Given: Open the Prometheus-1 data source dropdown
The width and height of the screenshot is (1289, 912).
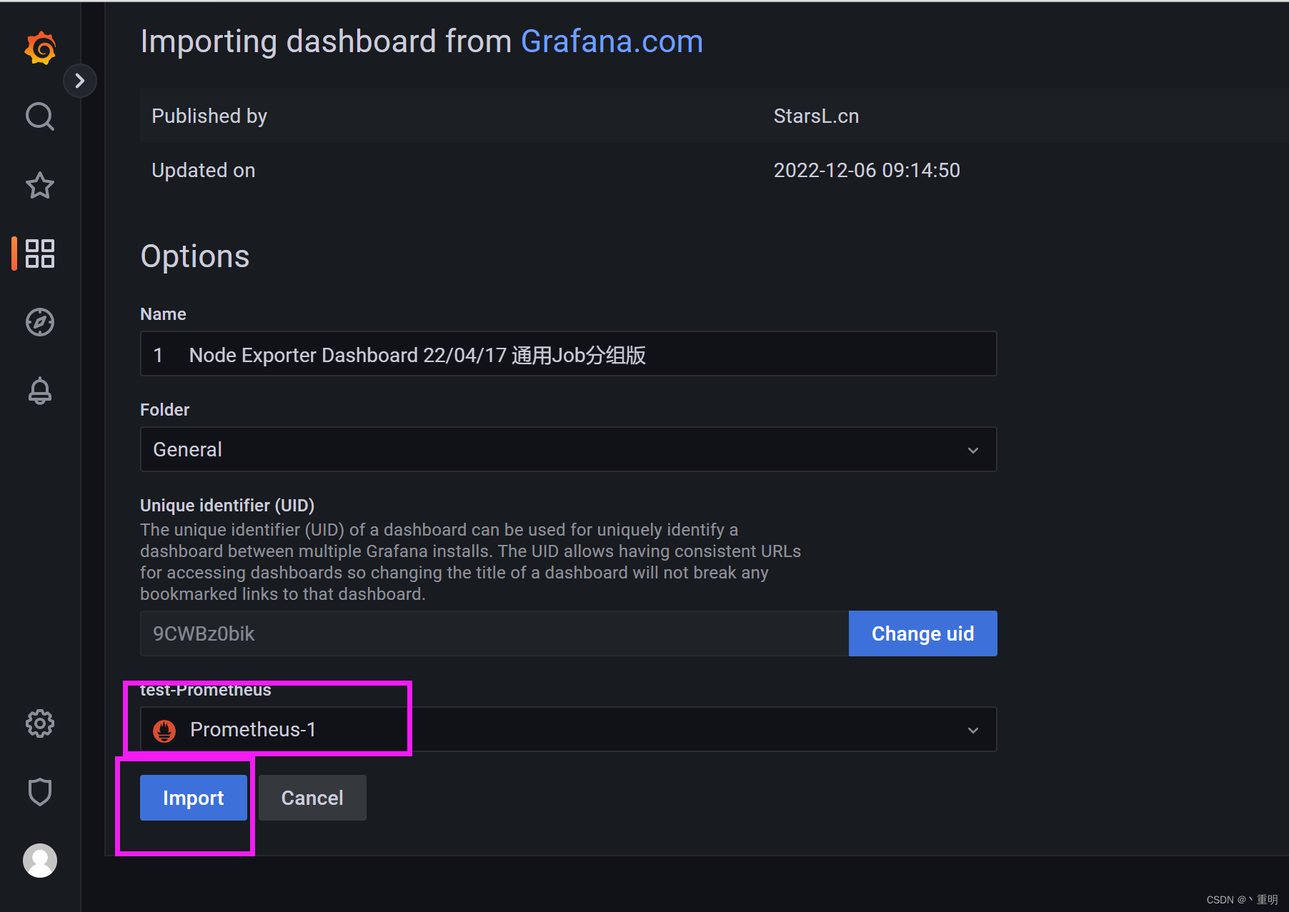Looking at the screenshot, I should point(568,729).
